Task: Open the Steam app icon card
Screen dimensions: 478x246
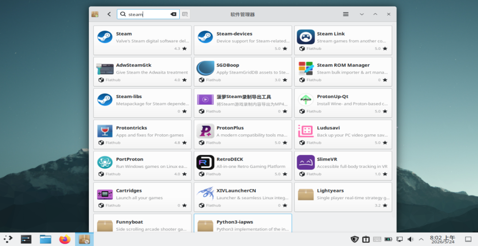Action: coord(104,37)
